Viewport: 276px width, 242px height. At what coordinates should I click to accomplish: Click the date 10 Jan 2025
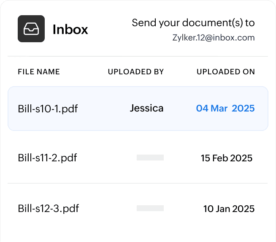pyautogui.click(x=229, y=208)
